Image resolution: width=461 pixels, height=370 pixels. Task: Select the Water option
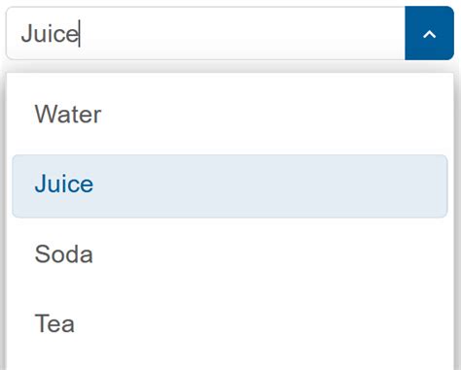coord(230,115)
